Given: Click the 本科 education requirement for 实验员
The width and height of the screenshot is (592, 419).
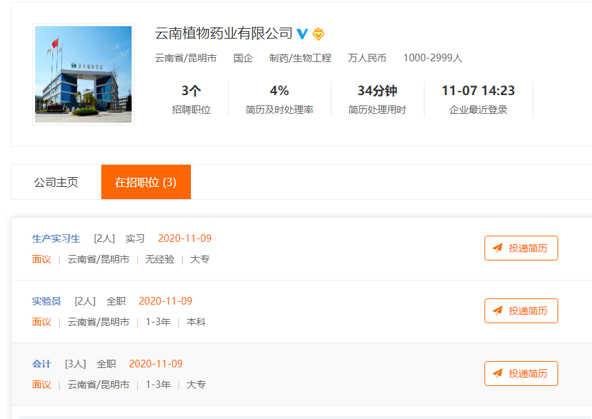Looking at the screenshot, I should 196,322.
